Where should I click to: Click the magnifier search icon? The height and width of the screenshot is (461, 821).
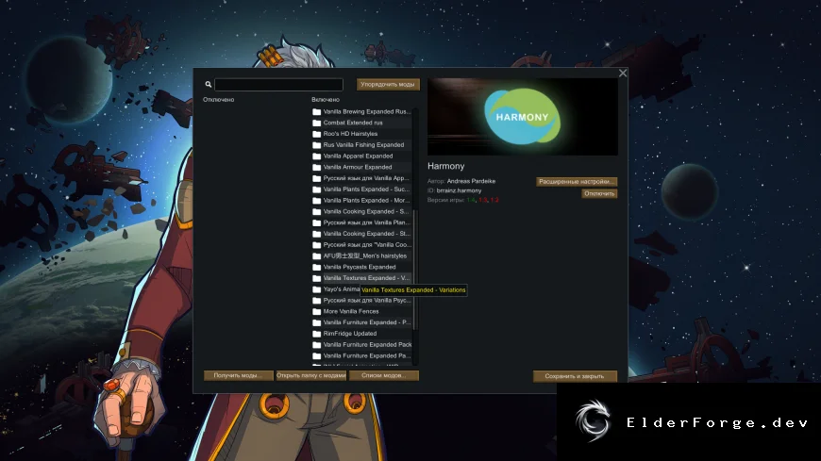(209, 84)
